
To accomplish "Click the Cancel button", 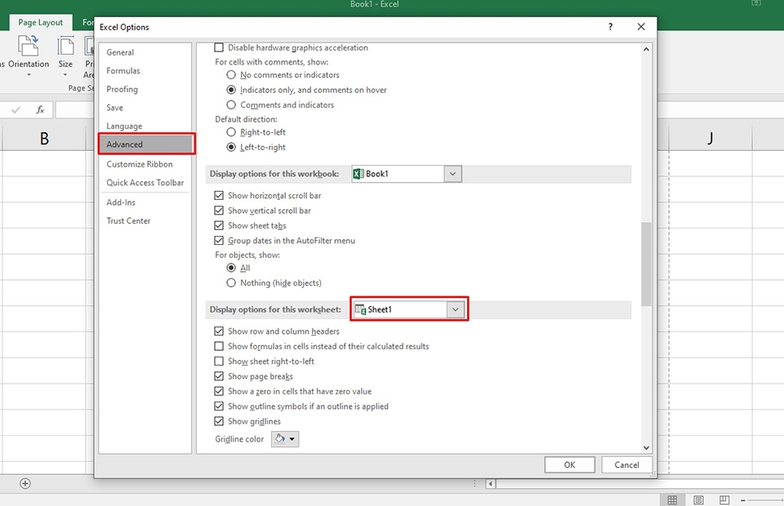I will (626, 464).
